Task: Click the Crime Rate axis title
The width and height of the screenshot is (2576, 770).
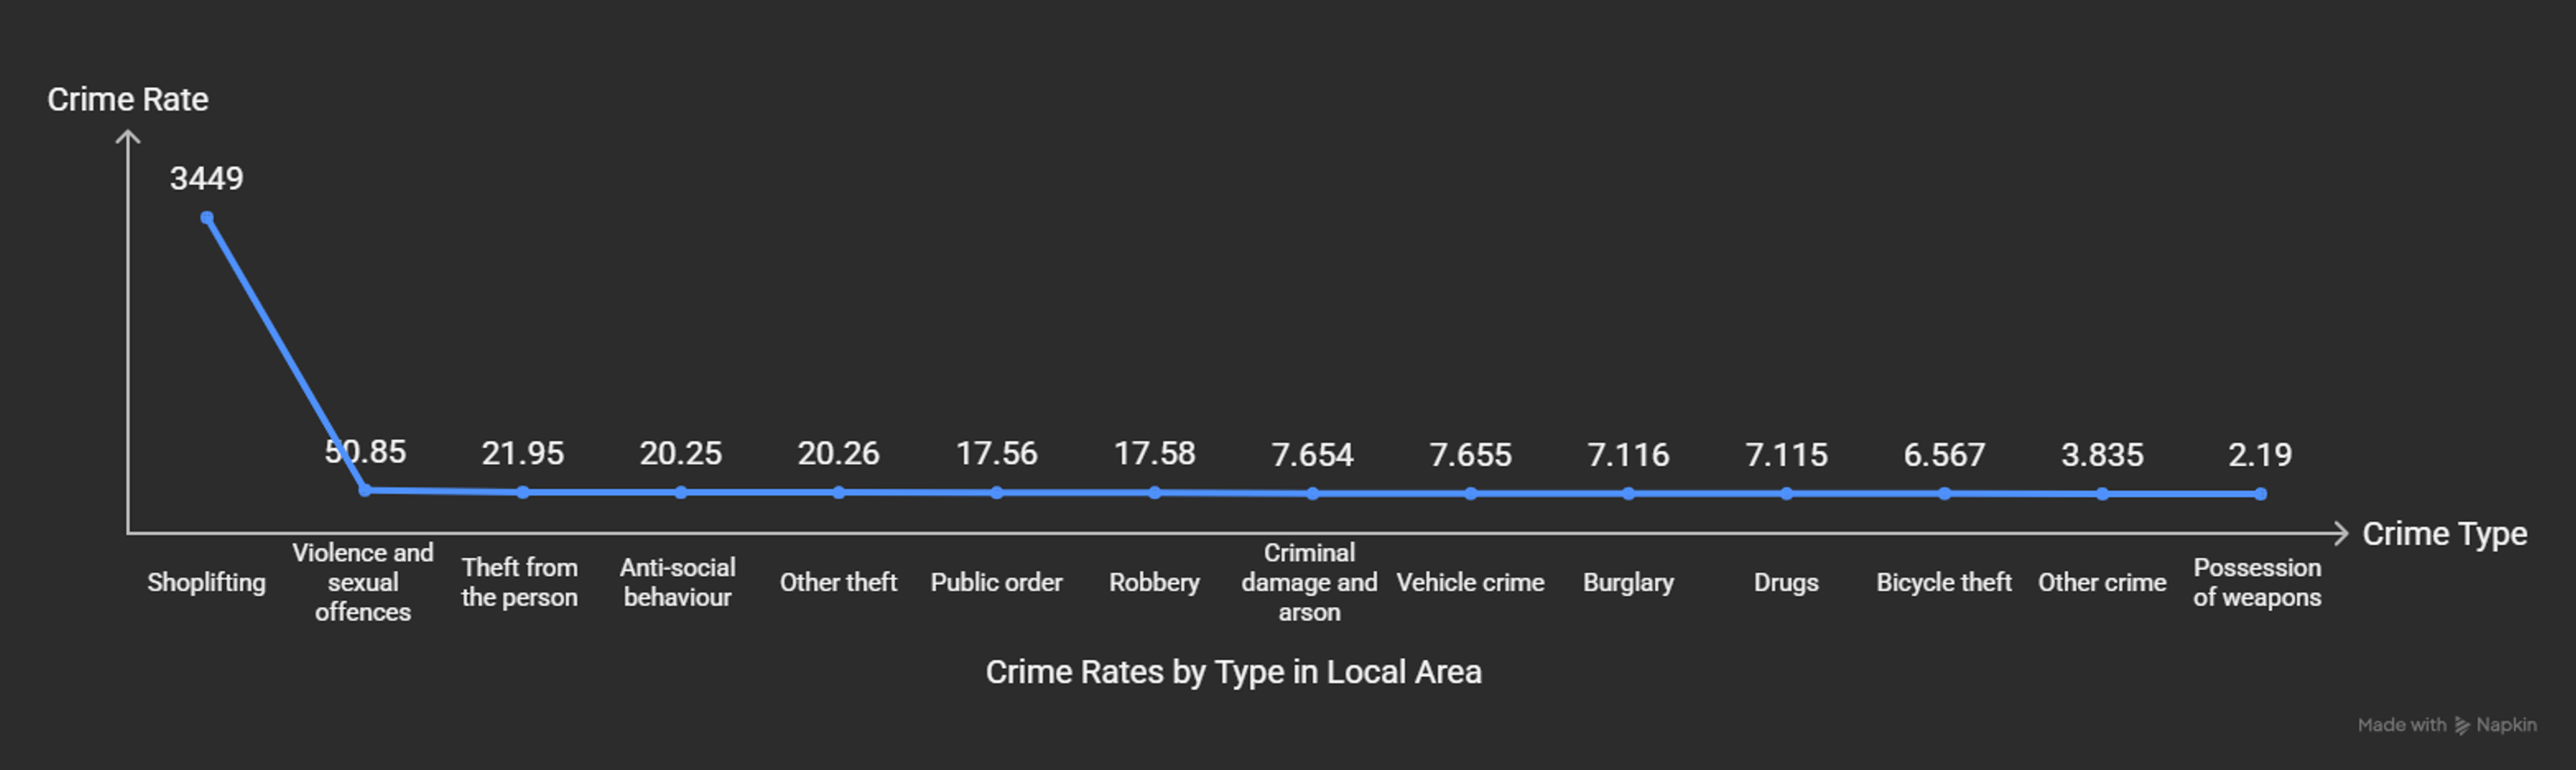Action: point(128,100)
